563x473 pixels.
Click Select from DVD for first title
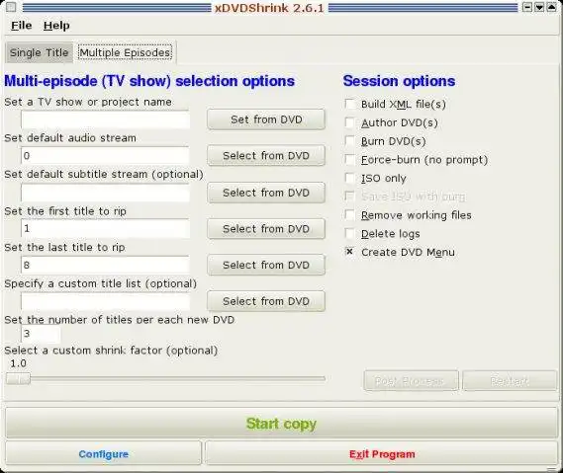pyautogui.click(x=266, y=229)
